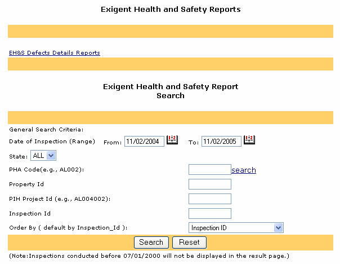Focus the Inspection Id text field
This screenshot has width=340, height=264.
pos(209,213)
